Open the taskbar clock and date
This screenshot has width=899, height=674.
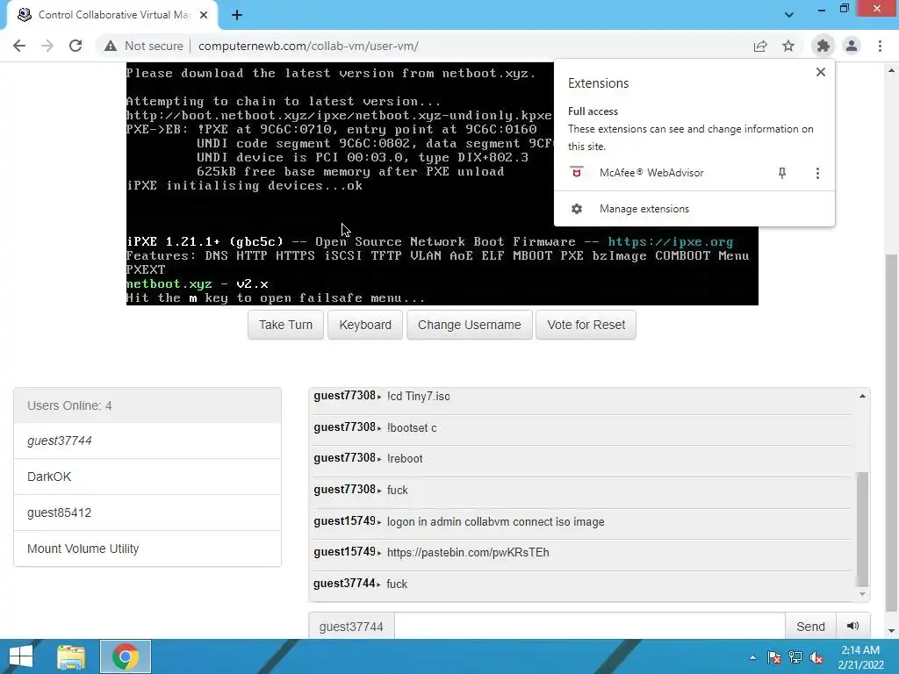point(860,657)
